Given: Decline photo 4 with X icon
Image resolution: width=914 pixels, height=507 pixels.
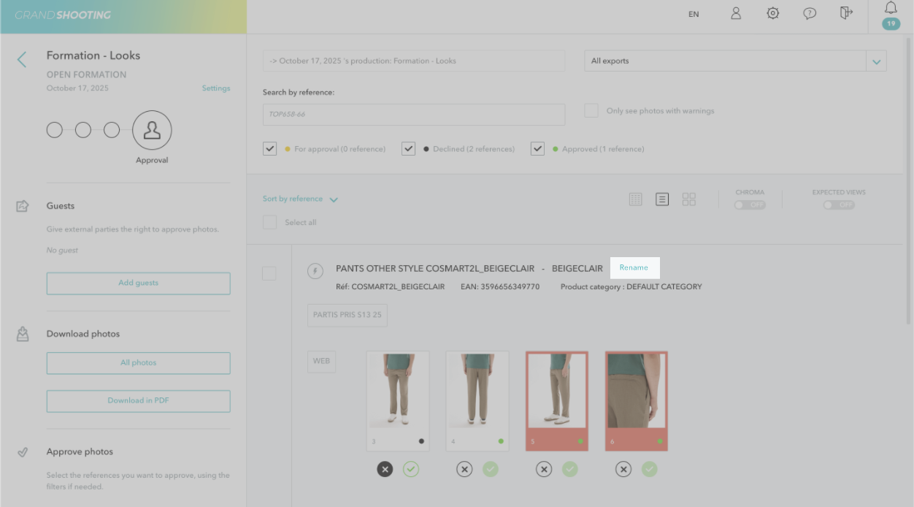Looking at the screenshot, I should pyautogui.click(x=464, y=470).
